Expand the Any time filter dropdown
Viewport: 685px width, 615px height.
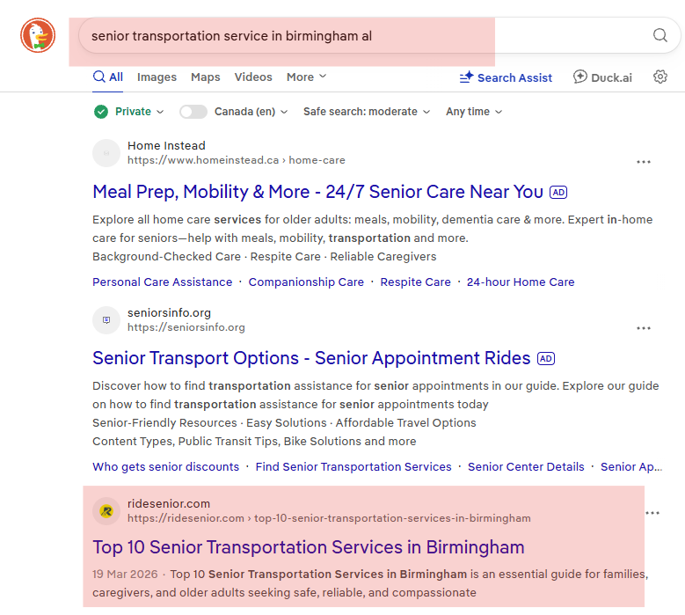474,112
